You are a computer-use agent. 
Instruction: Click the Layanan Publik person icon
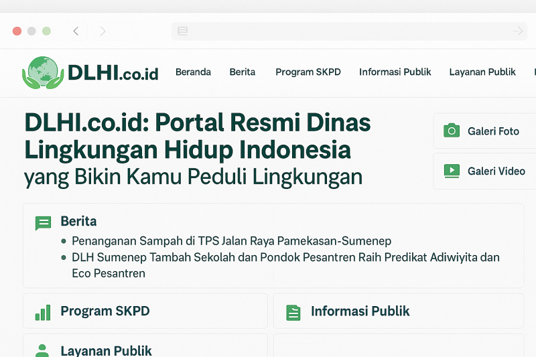point(42,351)
